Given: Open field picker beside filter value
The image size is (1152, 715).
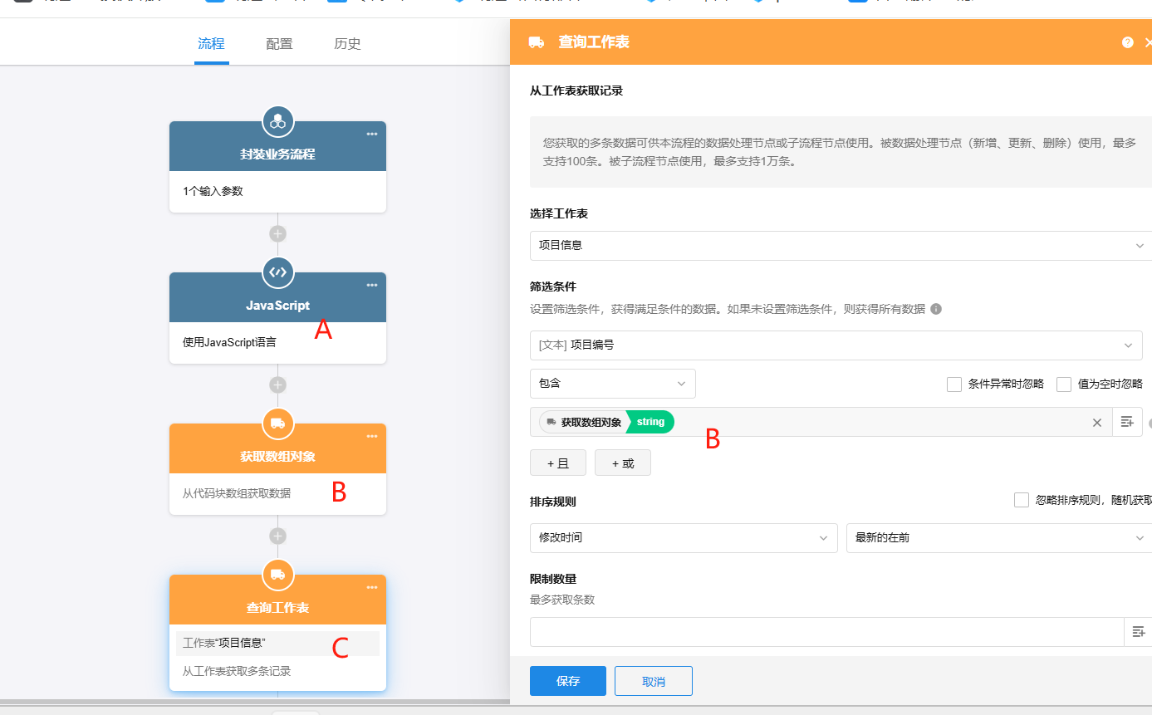Looking at the screenshot, I should click(x=1127, y=423).
